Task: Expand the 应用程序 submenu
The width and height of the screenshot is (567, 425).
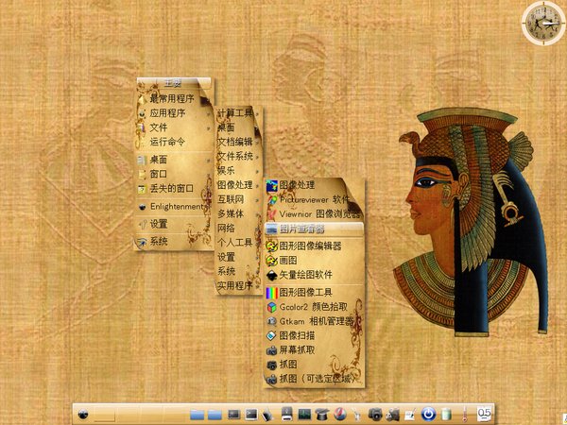Action: 172,113
